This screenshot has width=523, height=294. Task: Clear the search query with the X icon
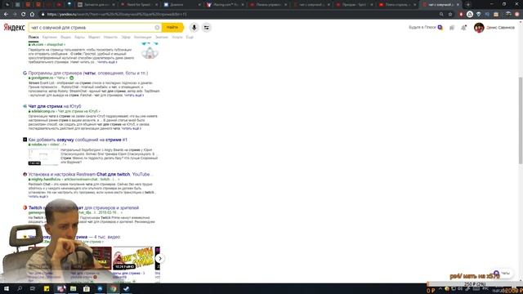click(157, 28)
